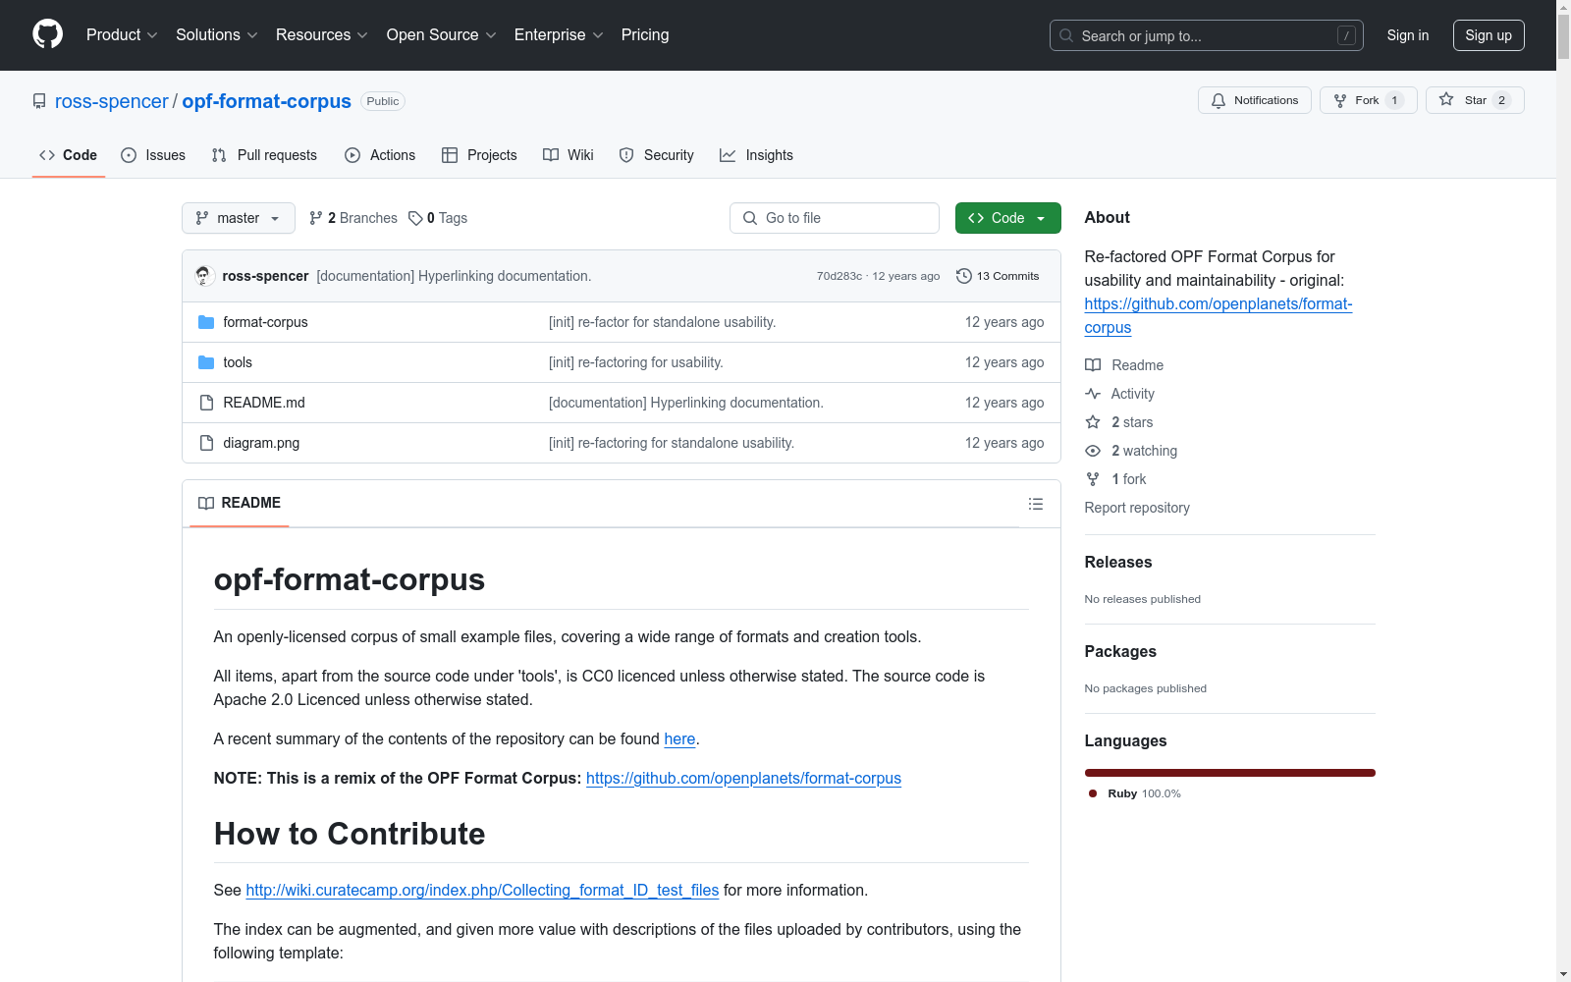Click the format-corpus folder icon
The width and height of the screenshot is (1571, 982).
point(206,322)
